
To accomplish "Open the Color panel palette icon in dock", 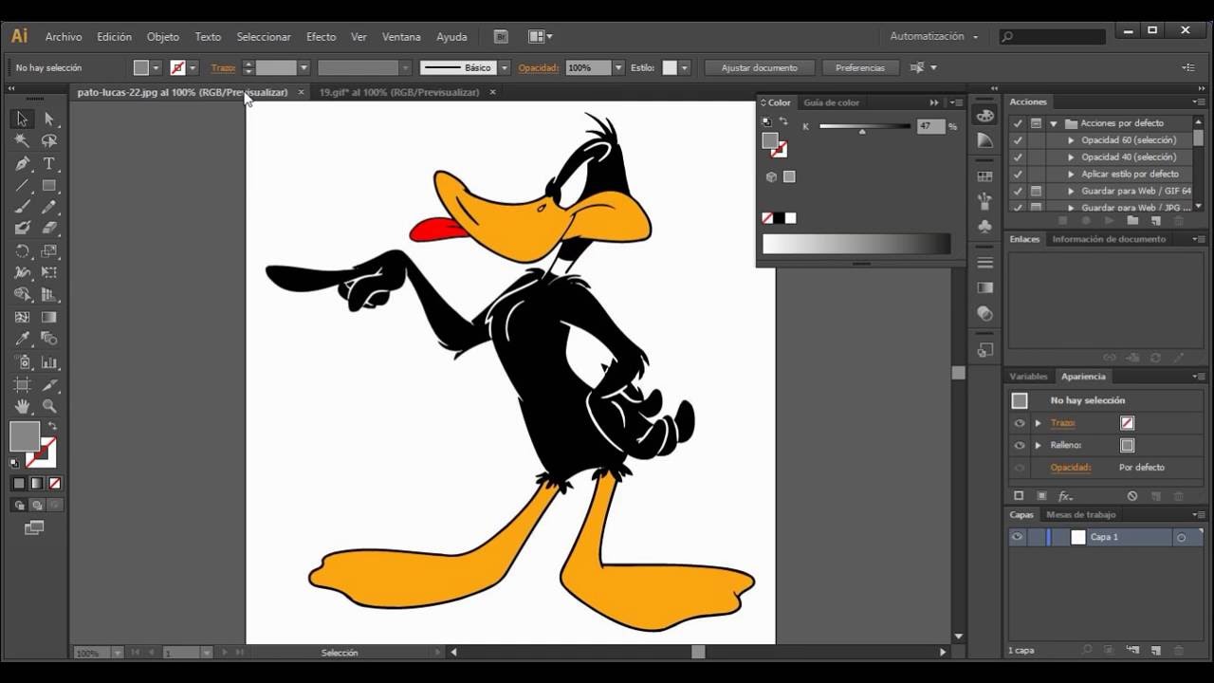I will tap(985, 116).
